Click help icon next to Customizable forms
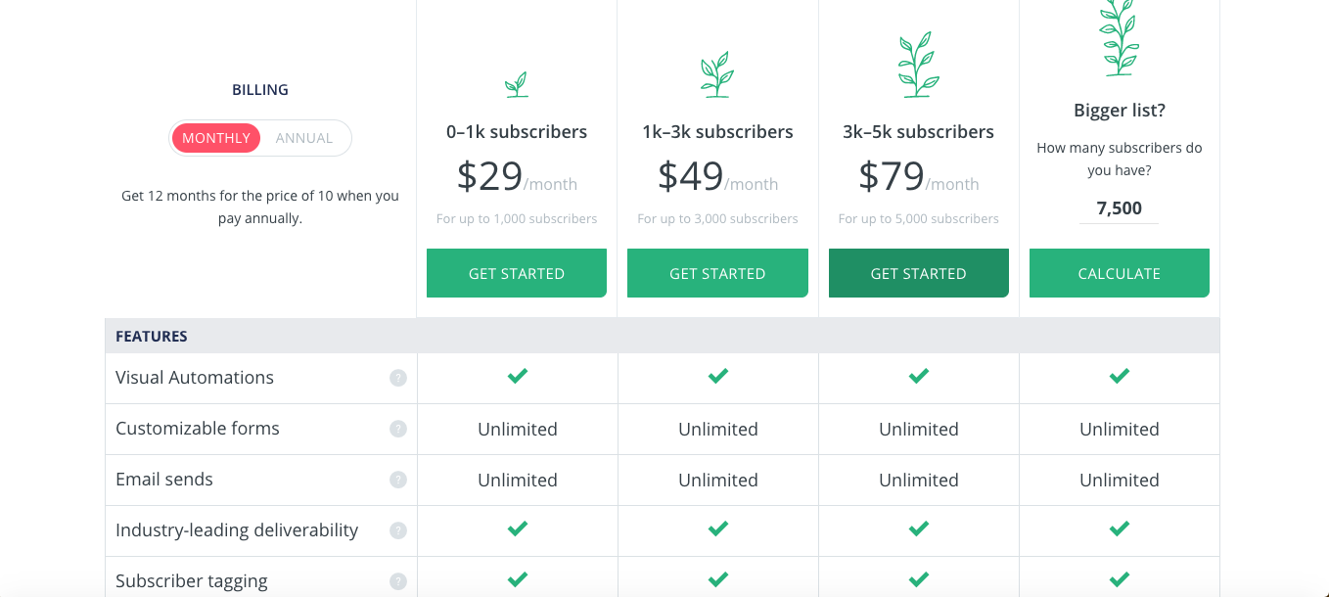 [398, 429]
